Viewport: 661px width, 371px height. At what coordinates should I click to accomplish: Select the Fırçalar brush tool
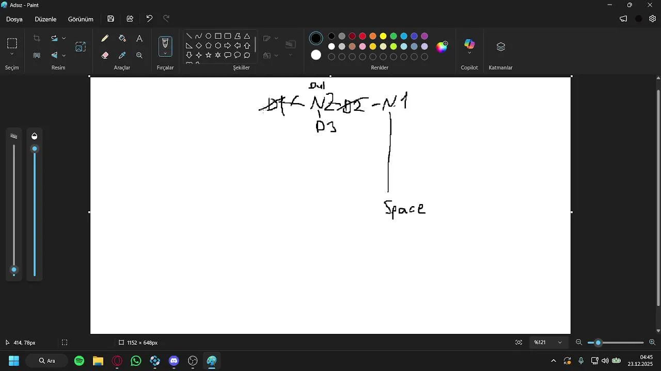[x=165, y=43]
